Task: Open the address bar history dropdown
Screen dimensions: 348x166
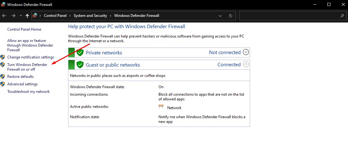Action: (220, 16)
